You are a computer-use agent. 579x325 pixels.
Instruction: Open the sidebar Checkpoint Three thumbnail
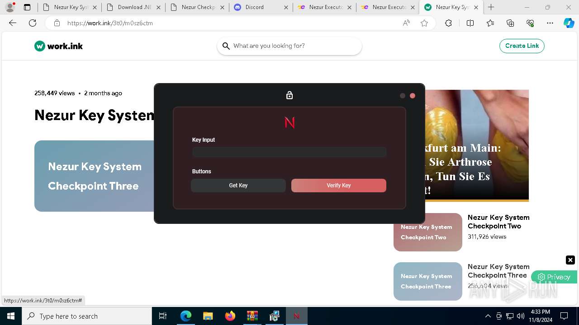coord(428,281)
